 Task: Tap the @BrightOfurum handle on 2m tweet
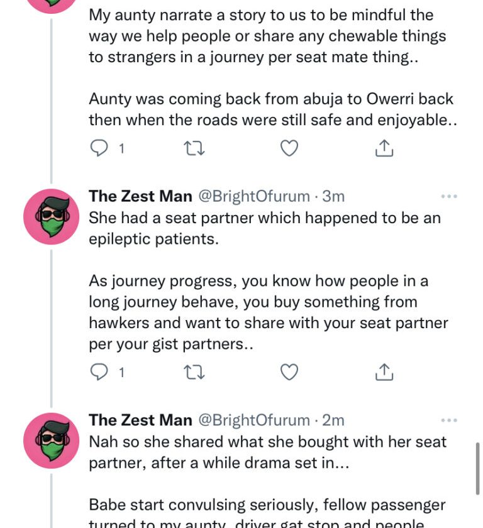pos(254,420)
